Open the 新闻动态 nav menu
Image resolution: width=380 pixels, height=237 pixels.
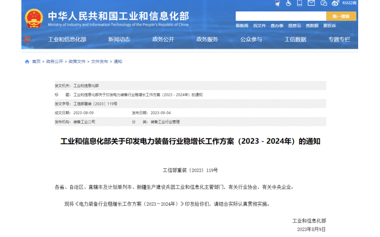click(119, 39)
